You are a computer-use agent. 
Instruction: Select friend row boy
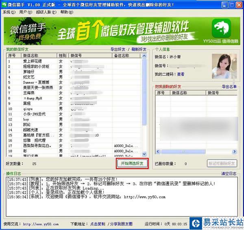(x=74, y=119)
